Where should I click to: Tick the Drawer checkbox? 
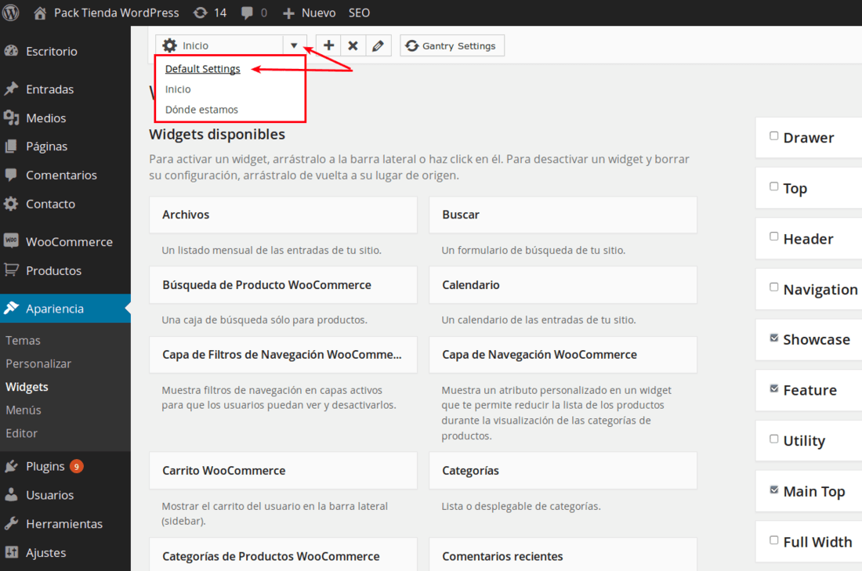coord(773,136)
